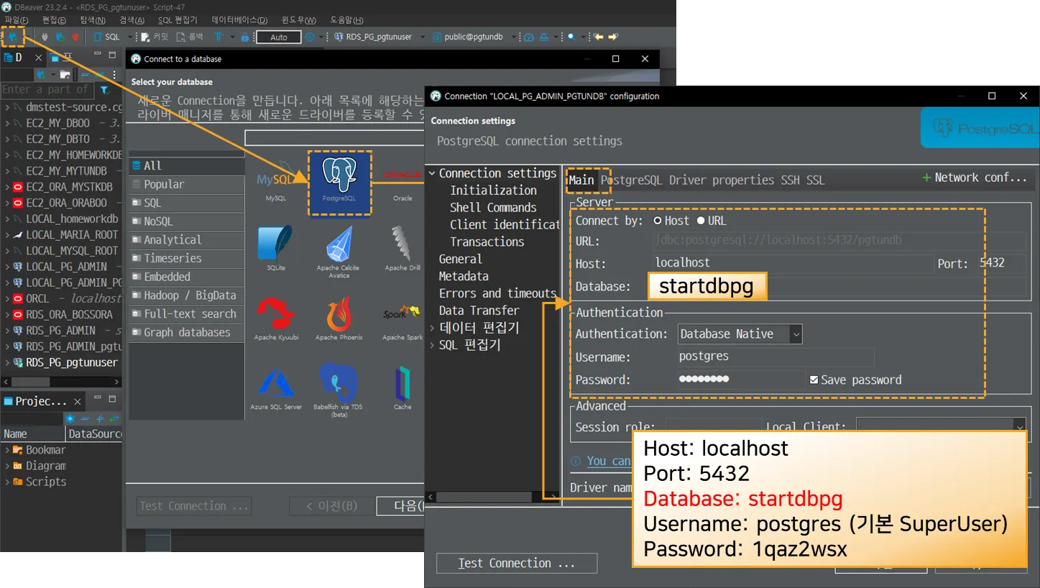Select the URL connect-by radio button
Image resolution: width=1040 pixels, height=588 pixels.
point(701,221)
